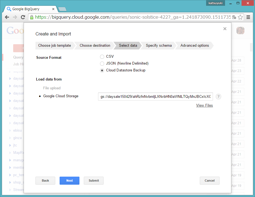Expand the shop_s dataset arrow

point(10,182)
